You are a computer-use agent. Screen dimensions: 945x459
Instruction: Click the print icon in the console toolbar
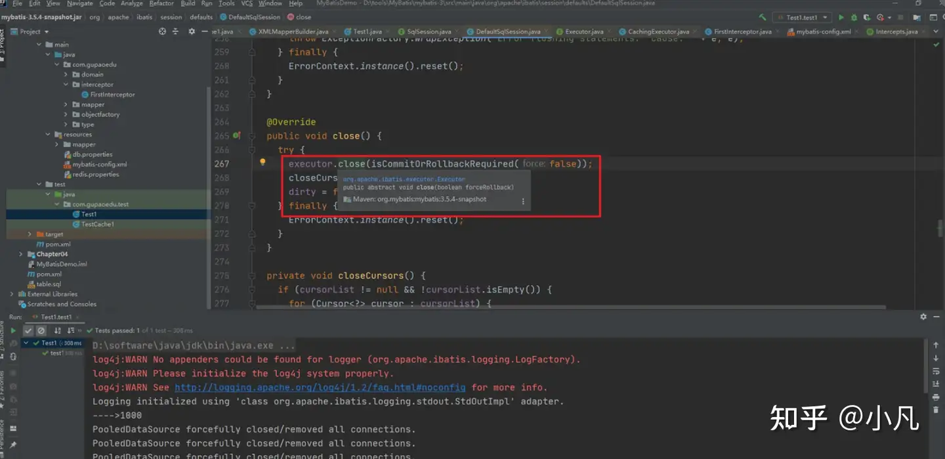point(936,397)
